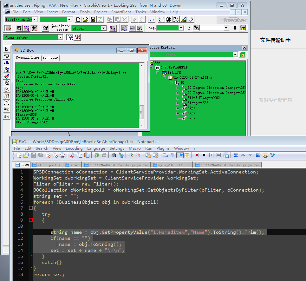Open the Notepad++ Plugins menu

[163, 148]
